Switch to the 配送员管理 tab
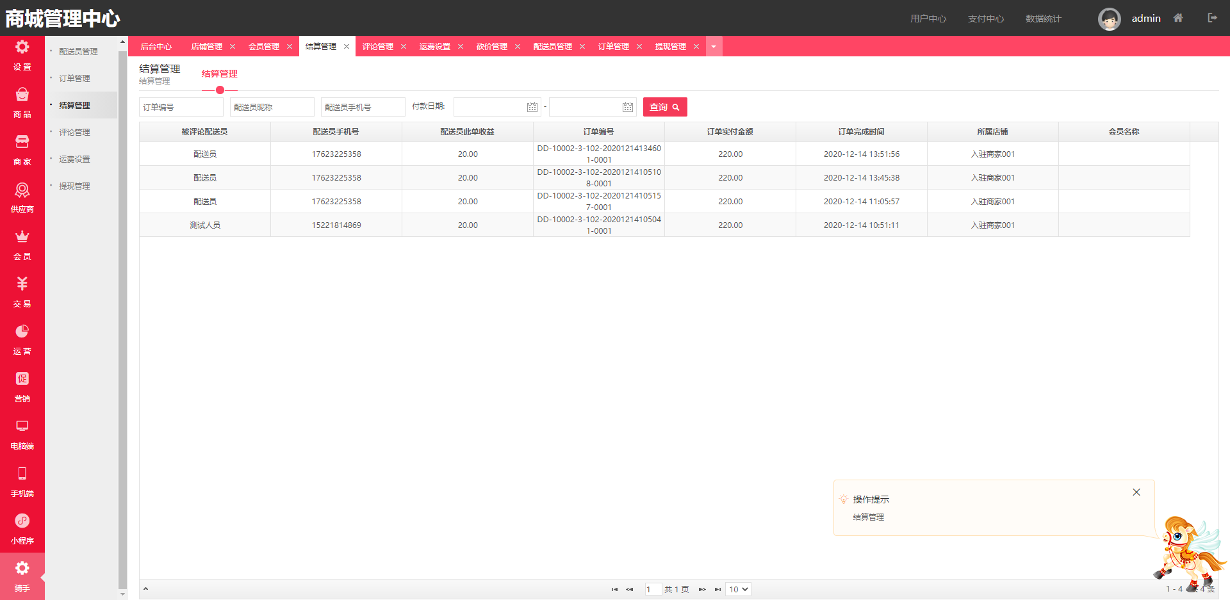This screenshot has width=1230, height=600. click(552, 47)
